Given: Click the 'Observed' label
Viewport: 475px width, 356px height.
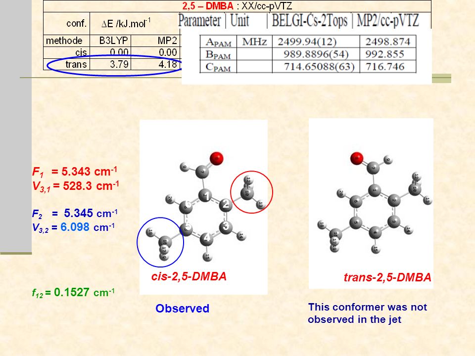Looking at the screenshot, I should tap(183, 309).
